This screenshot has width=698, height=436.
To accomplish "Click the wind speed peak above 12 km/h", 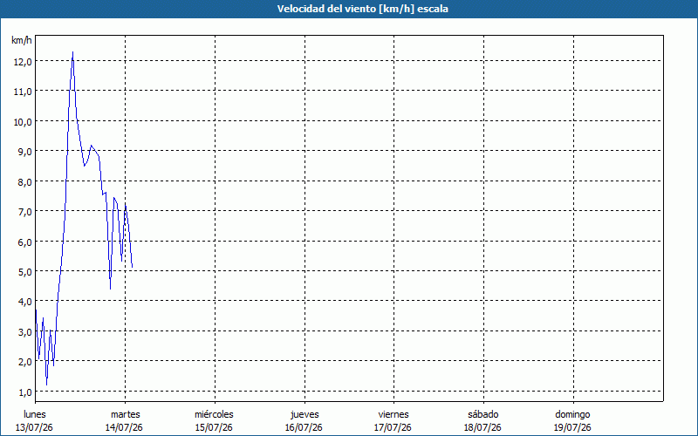I will [72, 52].
